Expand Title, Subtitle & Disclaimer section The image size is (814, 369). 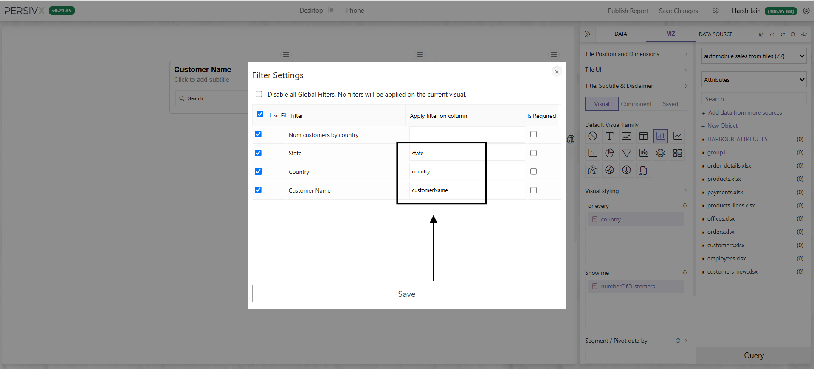636,86
